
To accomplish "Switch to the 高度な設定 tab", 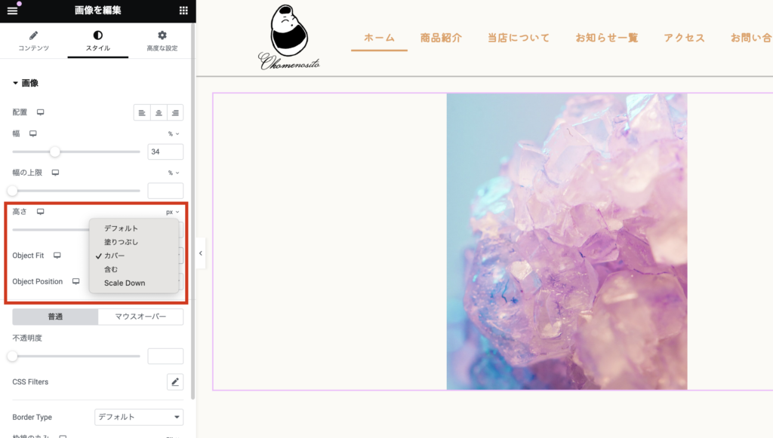I will [162, 41].
